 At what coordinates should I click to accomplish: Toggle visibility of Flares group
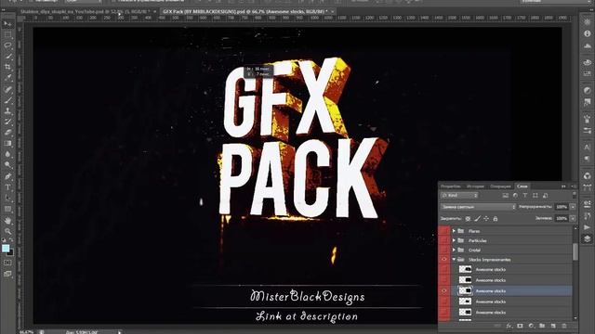[444, 231]
